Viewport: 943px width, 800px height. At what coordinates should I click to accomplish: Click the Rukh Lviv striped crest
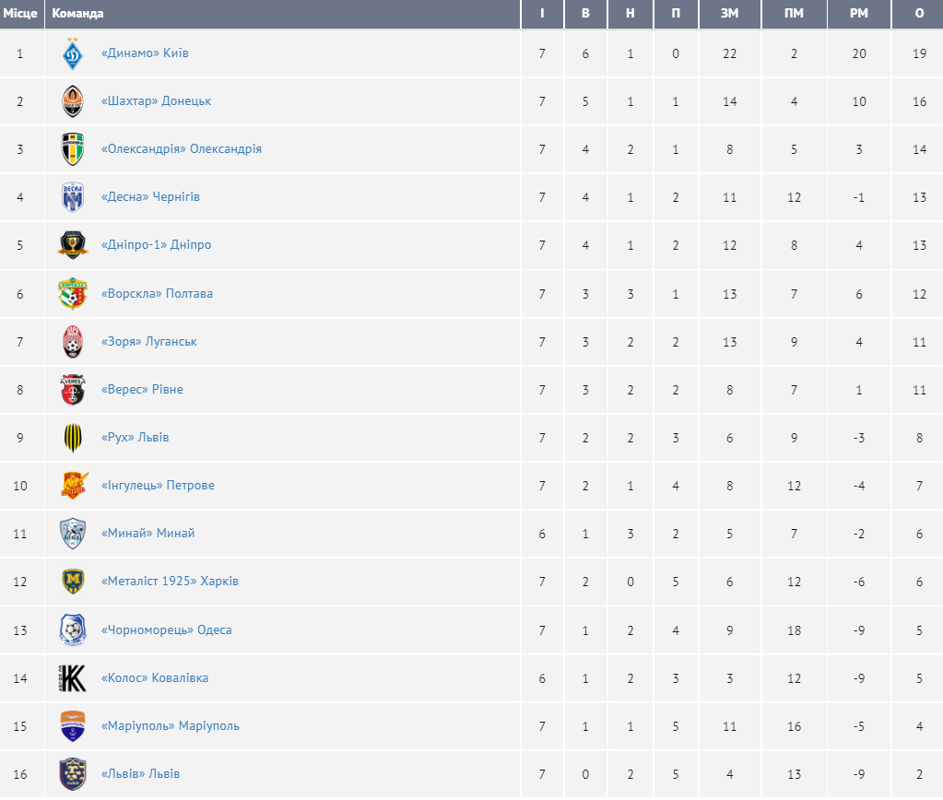73,438
